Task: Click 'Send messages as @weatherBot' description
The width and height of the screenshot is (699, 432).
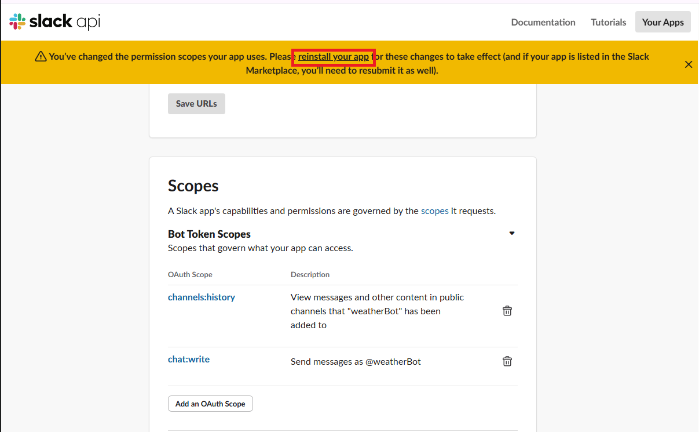Action: coord(356,362)
